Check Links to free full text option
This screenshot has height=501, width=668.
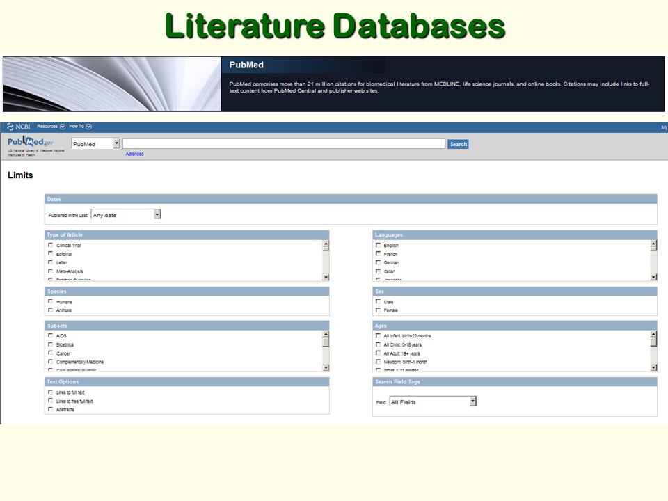tap(51, 401)
